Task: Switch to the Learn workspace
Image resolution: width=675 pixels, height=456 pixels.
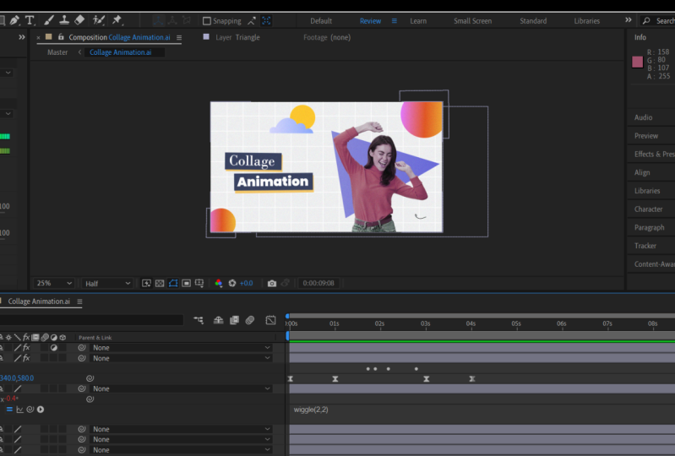Action: (x=418, y=20)
